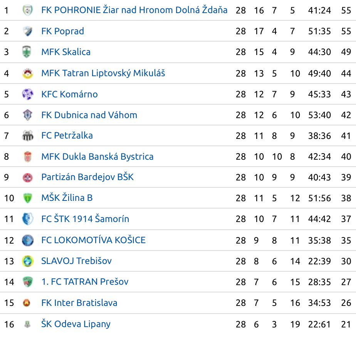Click FK Poprad's 55 points value

coord(346,31)
